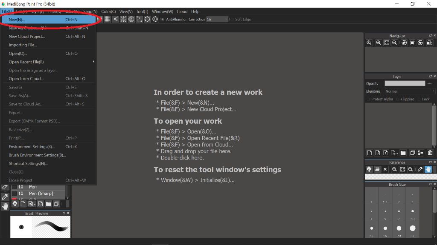
Task: Open the Help menu
Action: coord(195,11)
